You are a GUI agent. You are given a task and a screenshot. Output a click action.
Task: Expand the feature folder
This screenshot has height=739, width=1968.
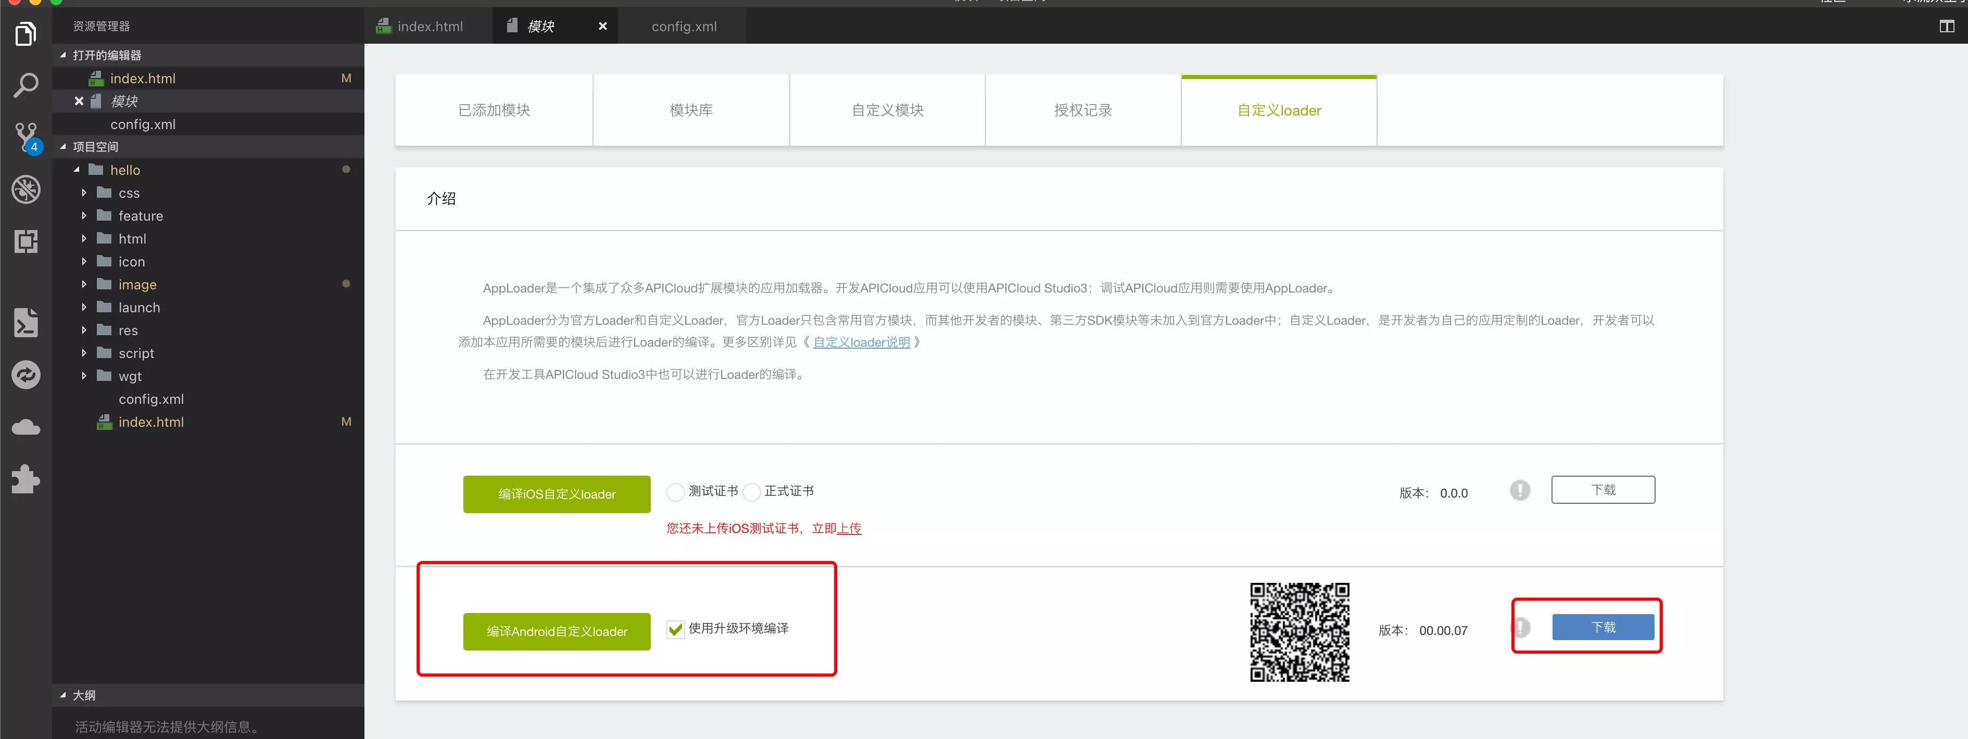85,215
